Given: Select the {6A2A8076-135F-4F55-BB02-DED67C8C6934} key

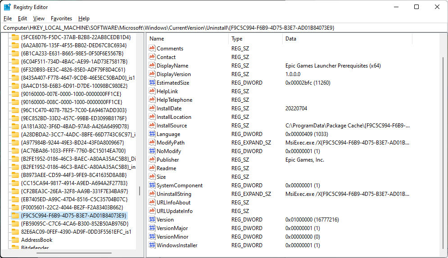Looking at the screenshot, I should click(74, 45).
